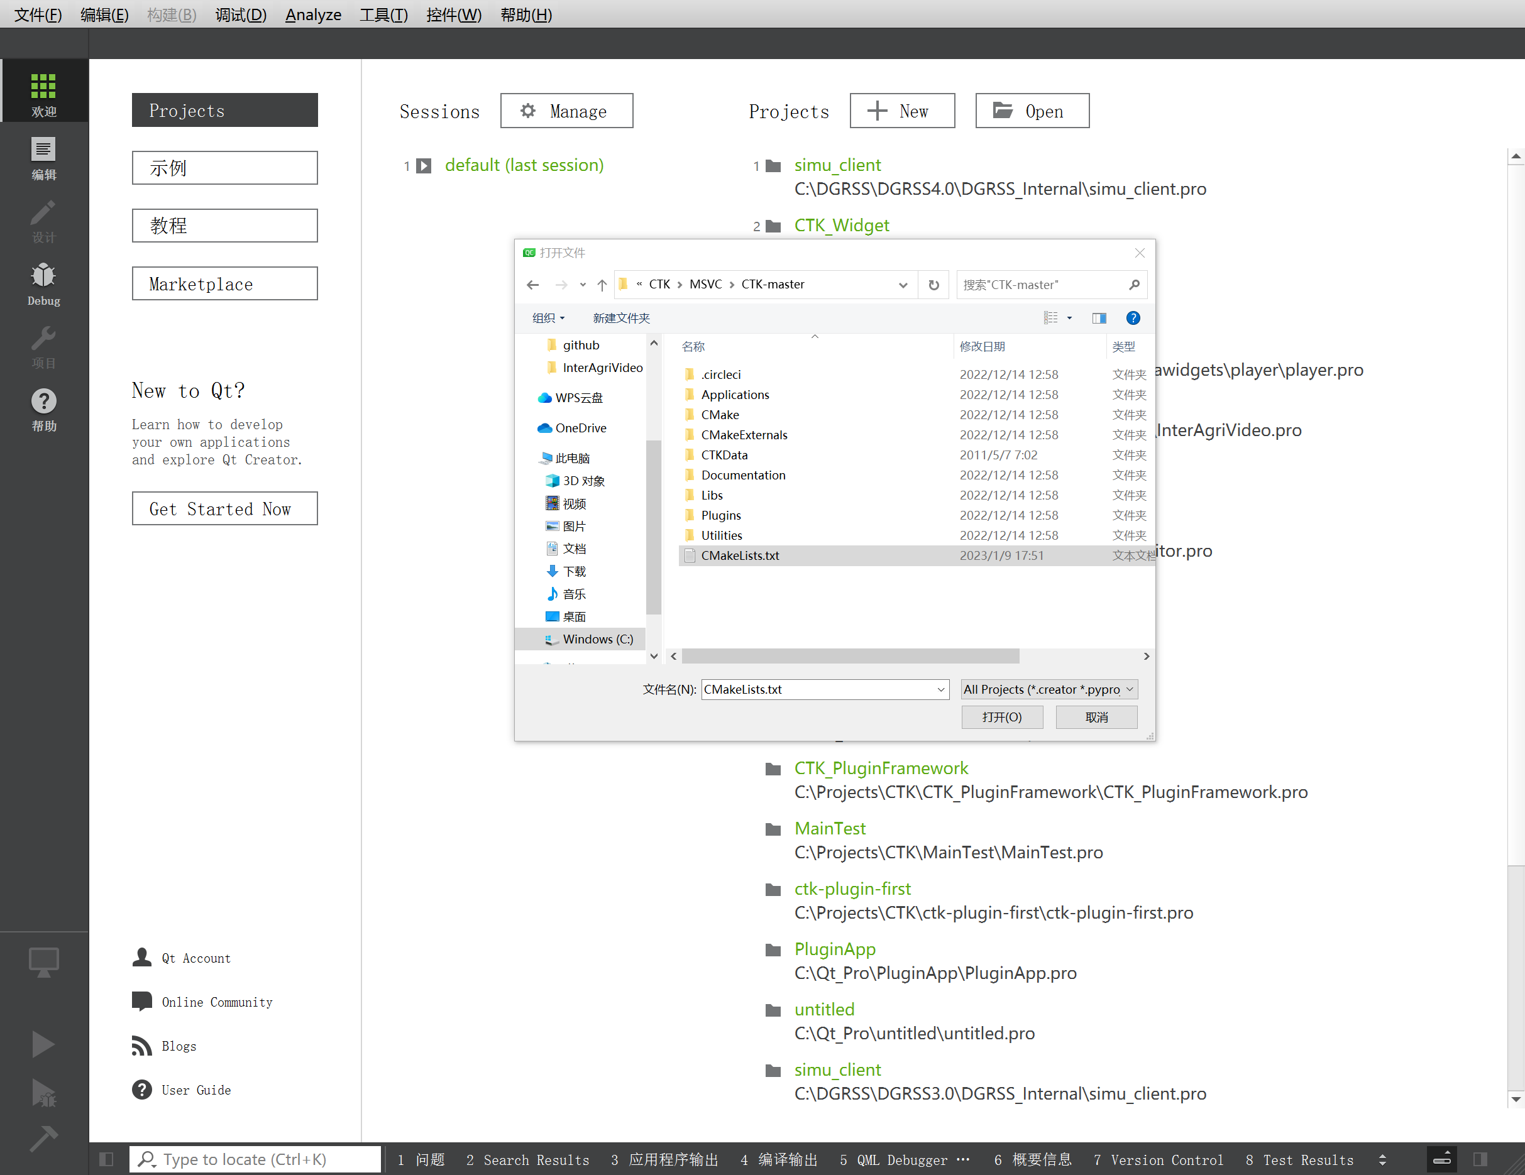This screenshot has height=1175, width=1525.
Task: Click the Get Started Now button
Action: coord(224,509)
